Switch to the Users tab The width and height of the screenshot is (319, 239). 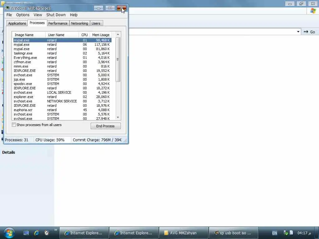point(96,23)
